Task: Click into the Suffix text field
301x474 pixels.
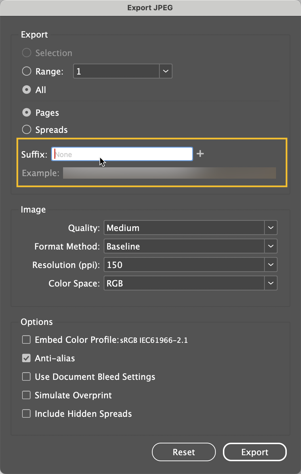Action: 122,154
